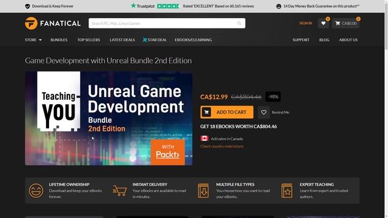Go to Top Sellers

(x=89, y=40)
